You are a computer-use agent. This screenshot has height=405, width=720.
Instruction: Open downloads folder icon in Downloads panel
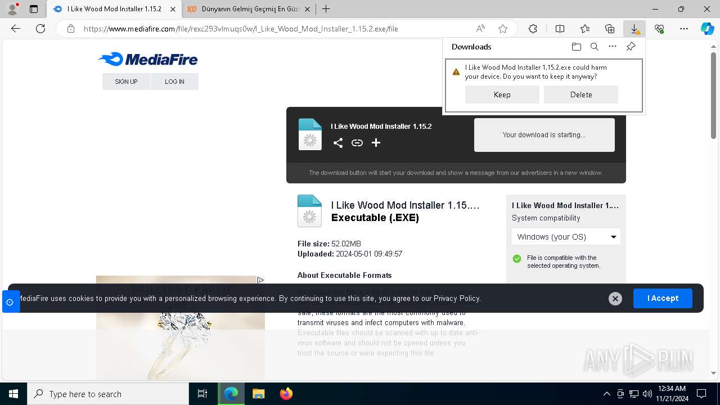coord(576,47)
